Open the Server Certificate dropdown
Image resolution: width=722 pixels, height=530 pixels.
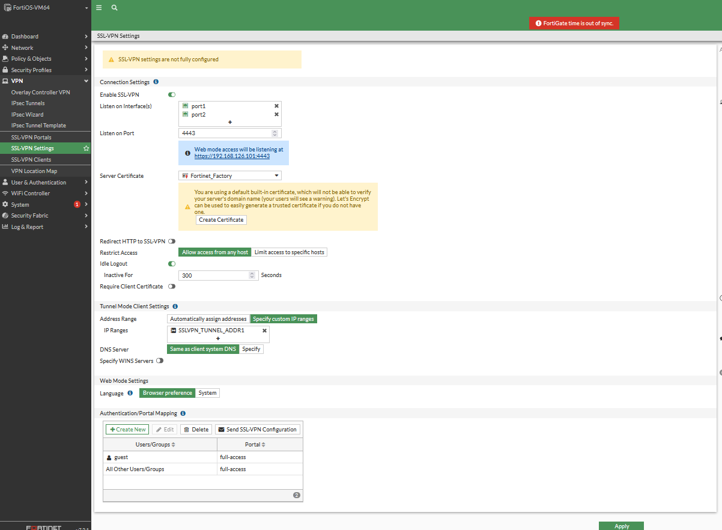point(230,175)
